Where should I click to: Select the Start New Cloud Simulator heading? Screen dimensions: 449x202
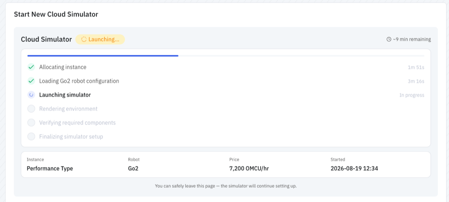click(56, 14)
